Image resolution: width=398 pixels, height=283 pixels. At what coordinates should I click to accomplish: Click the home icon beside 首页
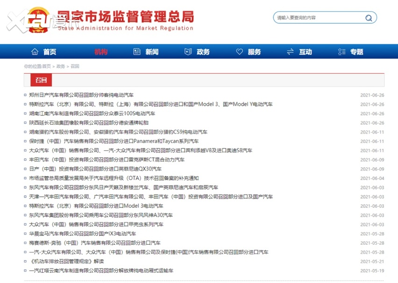click(x=35, y=52)
